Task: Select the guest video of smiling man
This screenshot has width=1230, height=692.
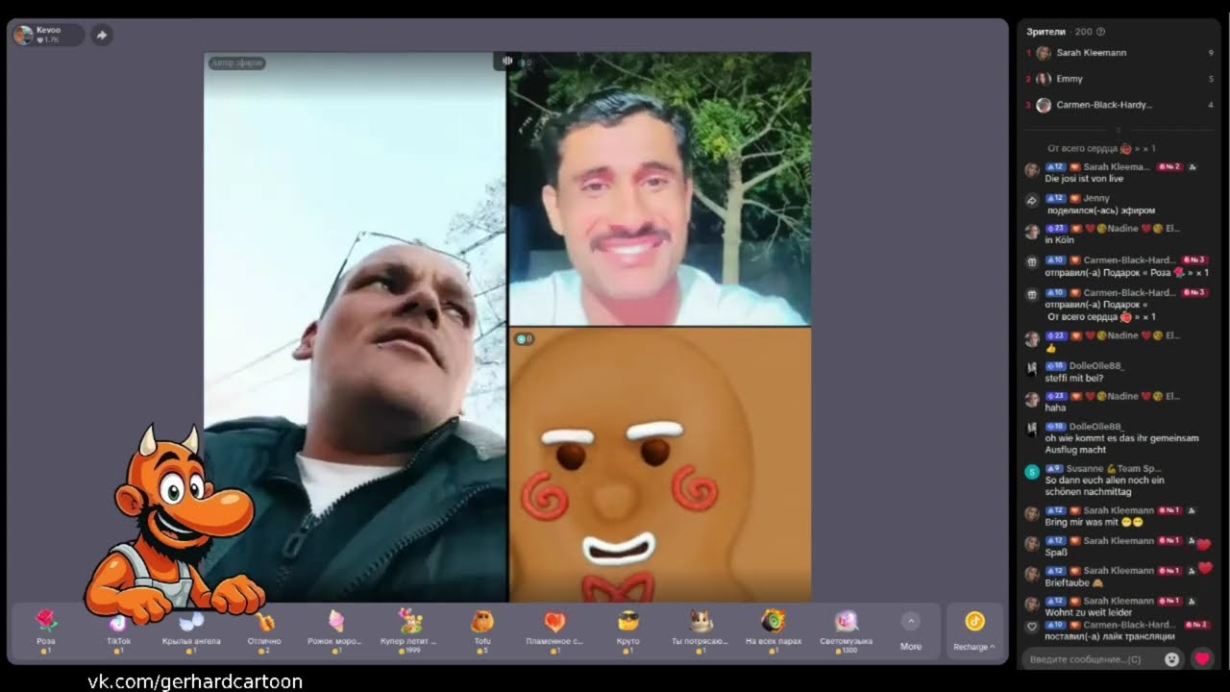Action: 659,189
